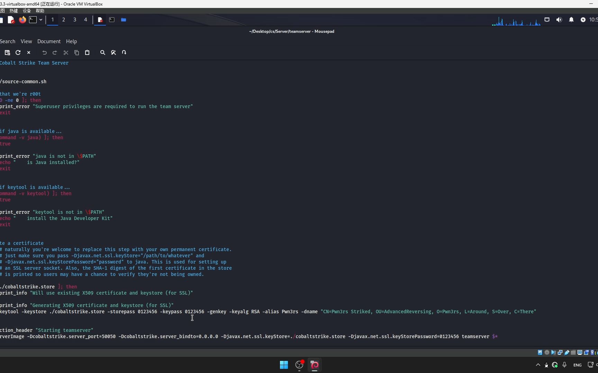Switch to workspace 3
The width and height of the screenshot is (598, 373).
click(75, 20)
